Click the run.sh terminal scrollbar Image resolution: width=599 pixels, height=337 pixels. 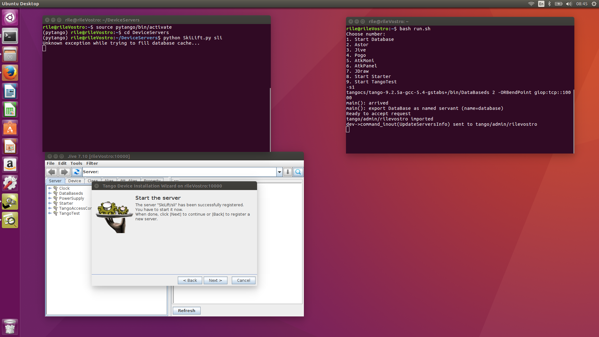(x=573, y=121)
